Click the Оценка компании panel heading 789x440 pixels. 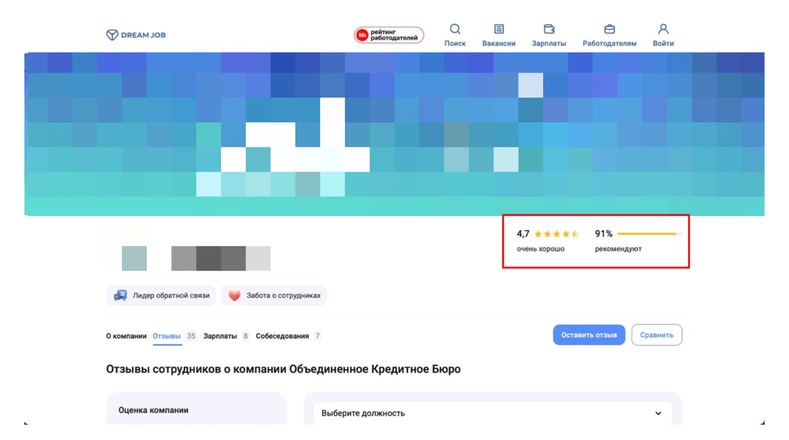coord(154,410)
